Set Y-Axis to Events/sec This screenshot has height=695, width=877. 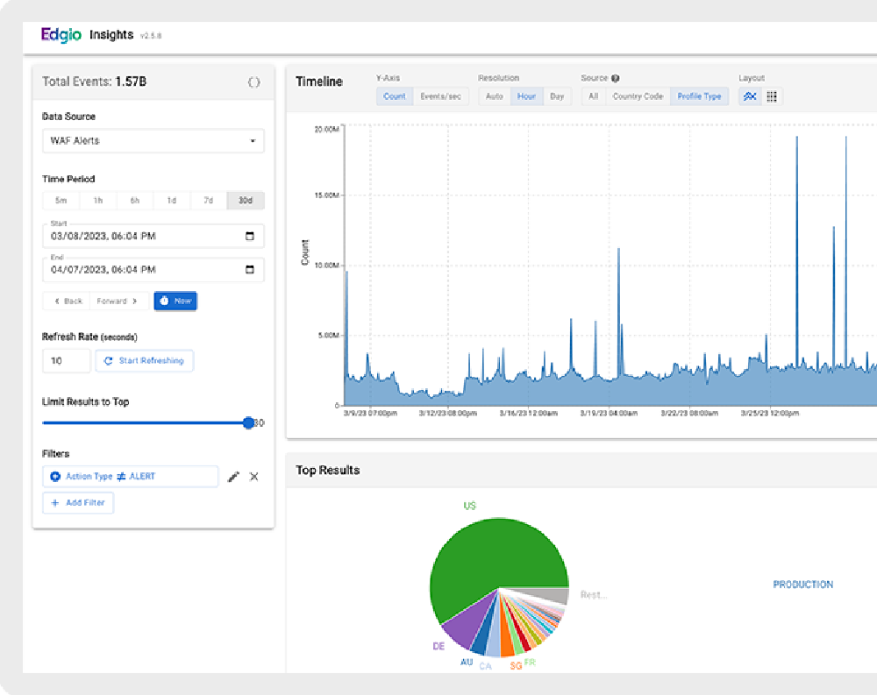click(440, 96)
